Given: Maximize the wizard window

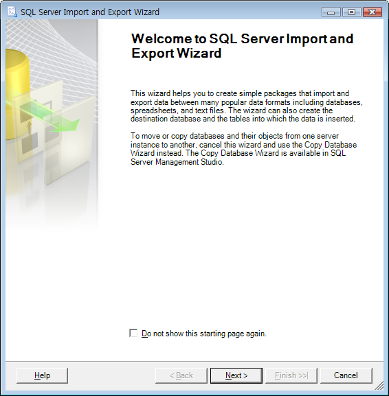Looking at the screenshot, I should pos(352,12).
